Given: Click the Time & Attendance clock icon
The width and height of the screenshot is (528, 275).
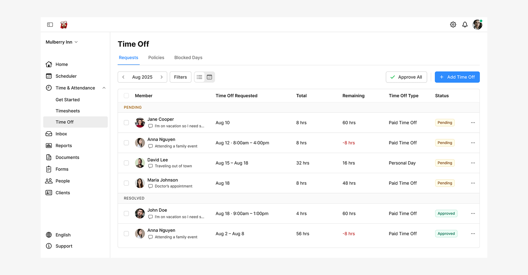Looking at the screenshot, I should pos(49,88).
